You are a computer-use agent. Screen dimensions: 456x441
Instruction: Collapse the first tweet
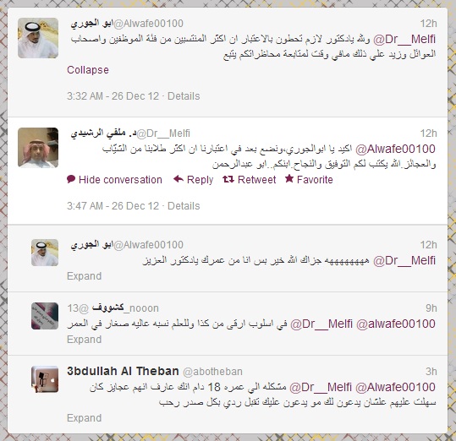click(x=88, y=70)
